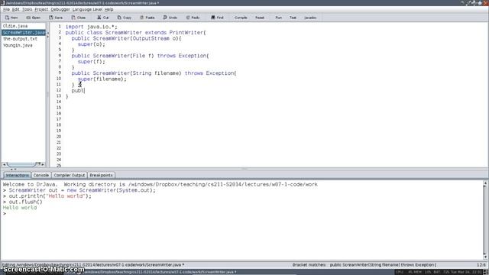This screenshot has height=275, width=489.
Task: Open the Help menu
Action: pos(108,9)
